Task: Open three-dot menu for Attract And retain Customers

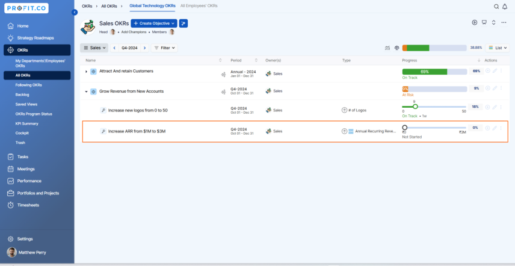Action: (501, 70)
